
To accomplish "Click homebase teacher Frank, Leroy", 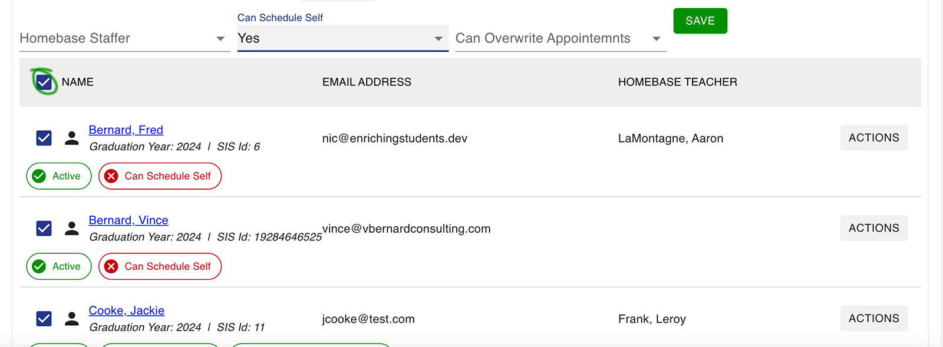I will pos(652,319).
